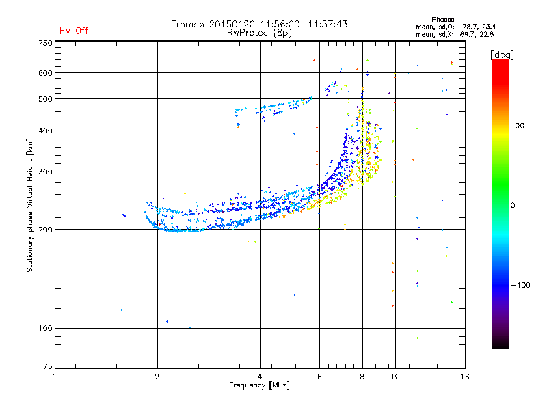Click x-axis tick label '8'
This screenshot has width=547, height=410.
coord(362,377)
